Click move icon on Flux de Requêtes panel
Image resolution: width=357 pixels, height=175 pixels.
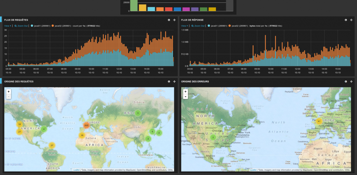[174, 20]
